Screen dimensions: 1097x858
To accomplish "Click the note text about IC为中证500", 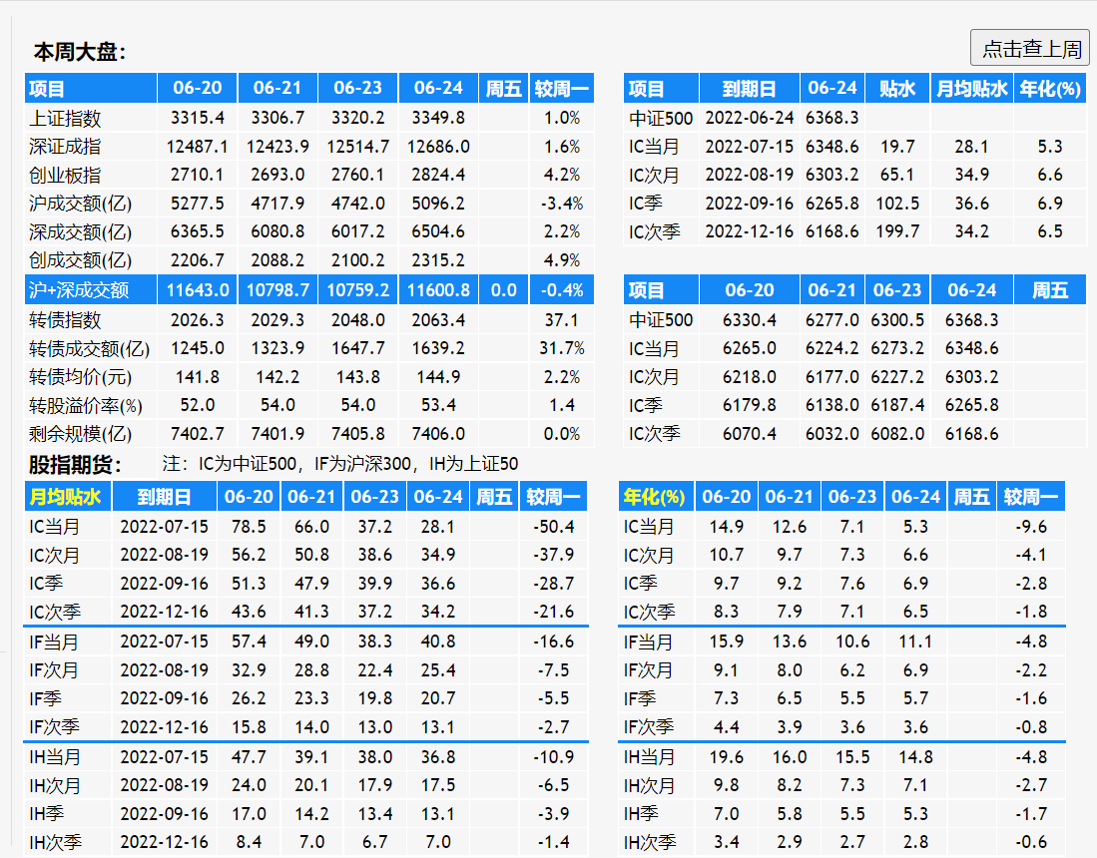I will pyautogui.click(x=340, y=464).
